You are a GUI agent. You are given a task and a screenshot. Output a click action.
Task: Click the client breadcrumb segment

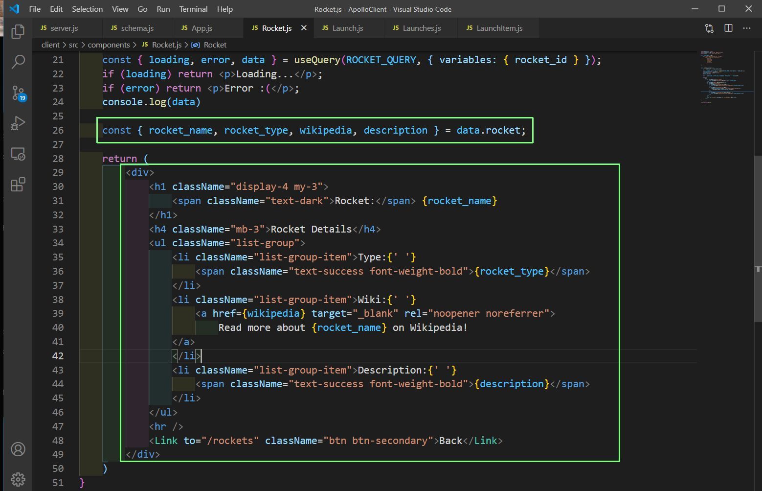[50, 45]
